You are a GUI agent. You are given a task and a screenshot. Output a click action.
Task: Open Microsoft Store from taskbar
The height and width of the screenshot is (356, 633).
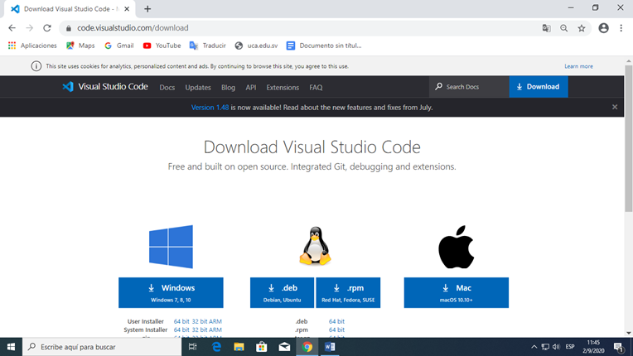[x=262, y=347]
